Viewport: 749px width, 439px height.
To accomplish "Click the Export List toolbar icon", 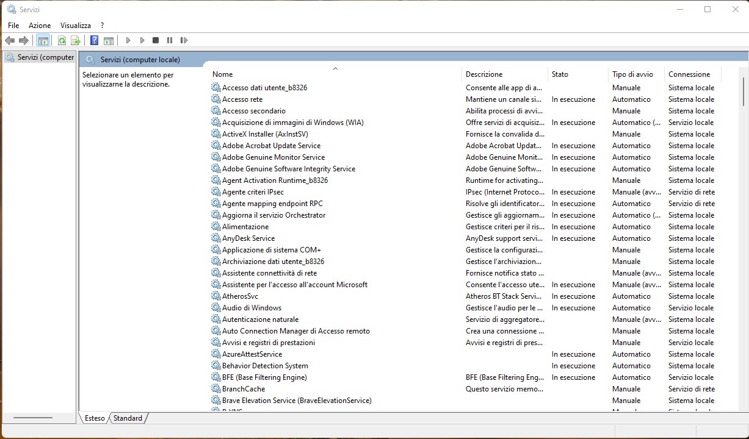I will (76, 40).
